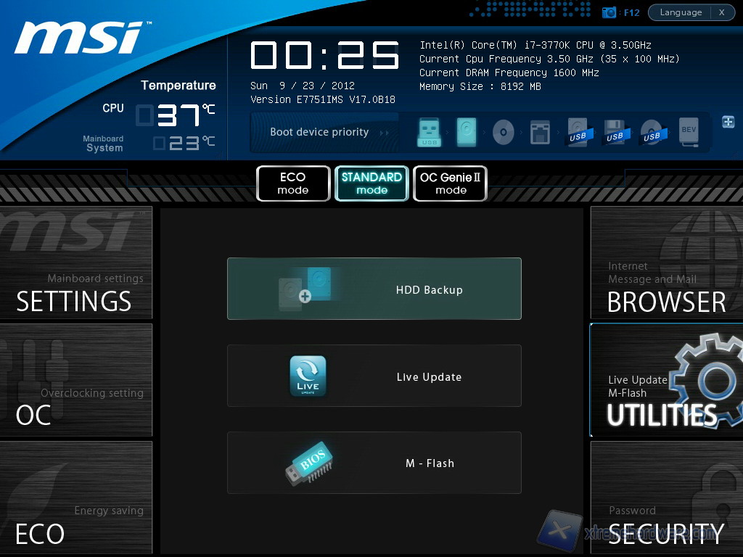Switch to STANDARD mode
The height and width of the screenshot is (557, 743).
coord(371,183)
